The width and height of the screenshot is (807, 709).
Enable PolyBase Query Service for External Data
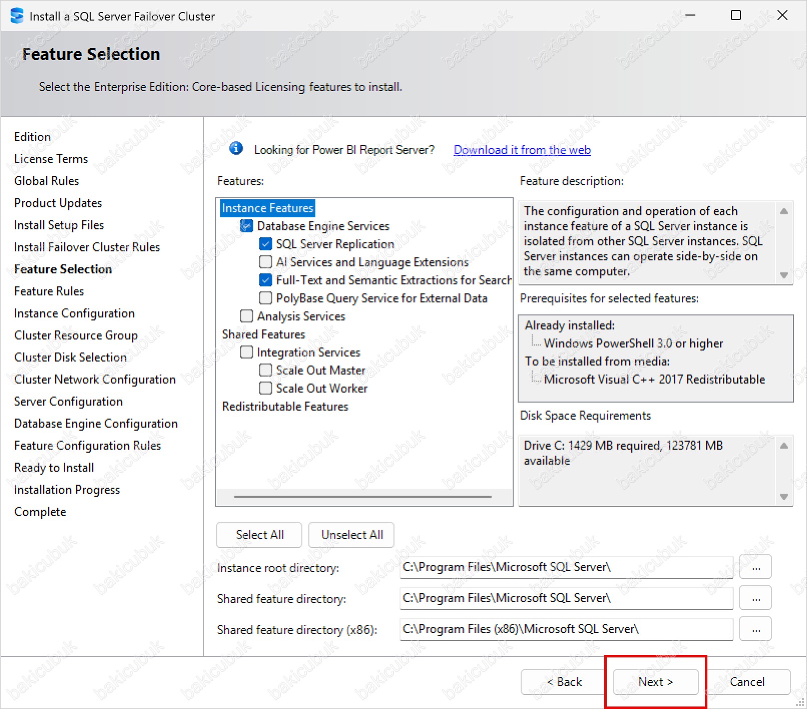click(x=266, y=298)
